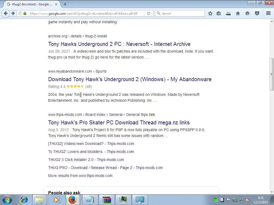
Task: Go back using the Firefox back arrow
Action: (6, 13)
